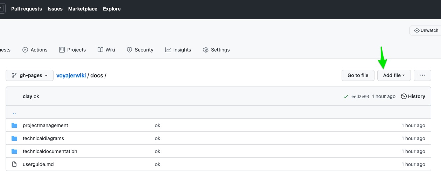Viewport: 441px width, 186px height.
Task: Go to repository Settings tab
Action: [x=216, y=50]
